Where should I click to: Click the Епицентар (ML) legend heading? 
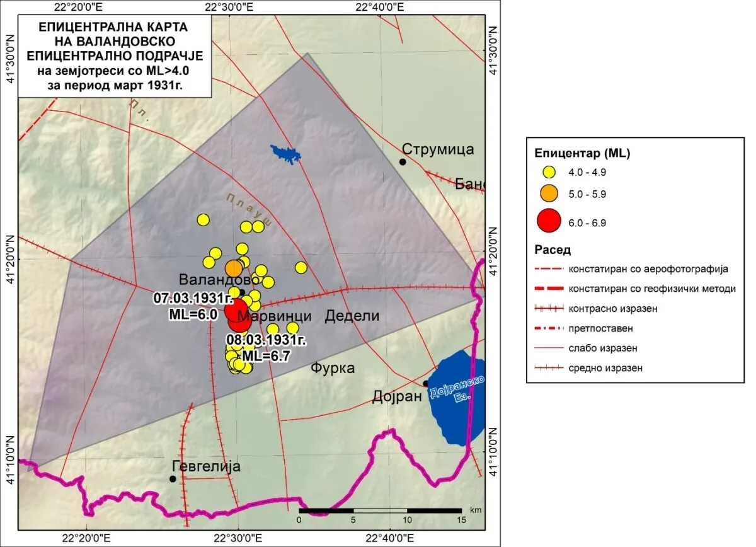pyautogui.click(x=582, y=153)
